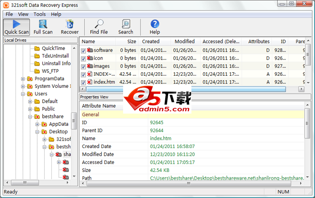Click the file list horizontal scrollbar thumb
Viewport: 315px width, 198px height.
click(x=186, y=89)
